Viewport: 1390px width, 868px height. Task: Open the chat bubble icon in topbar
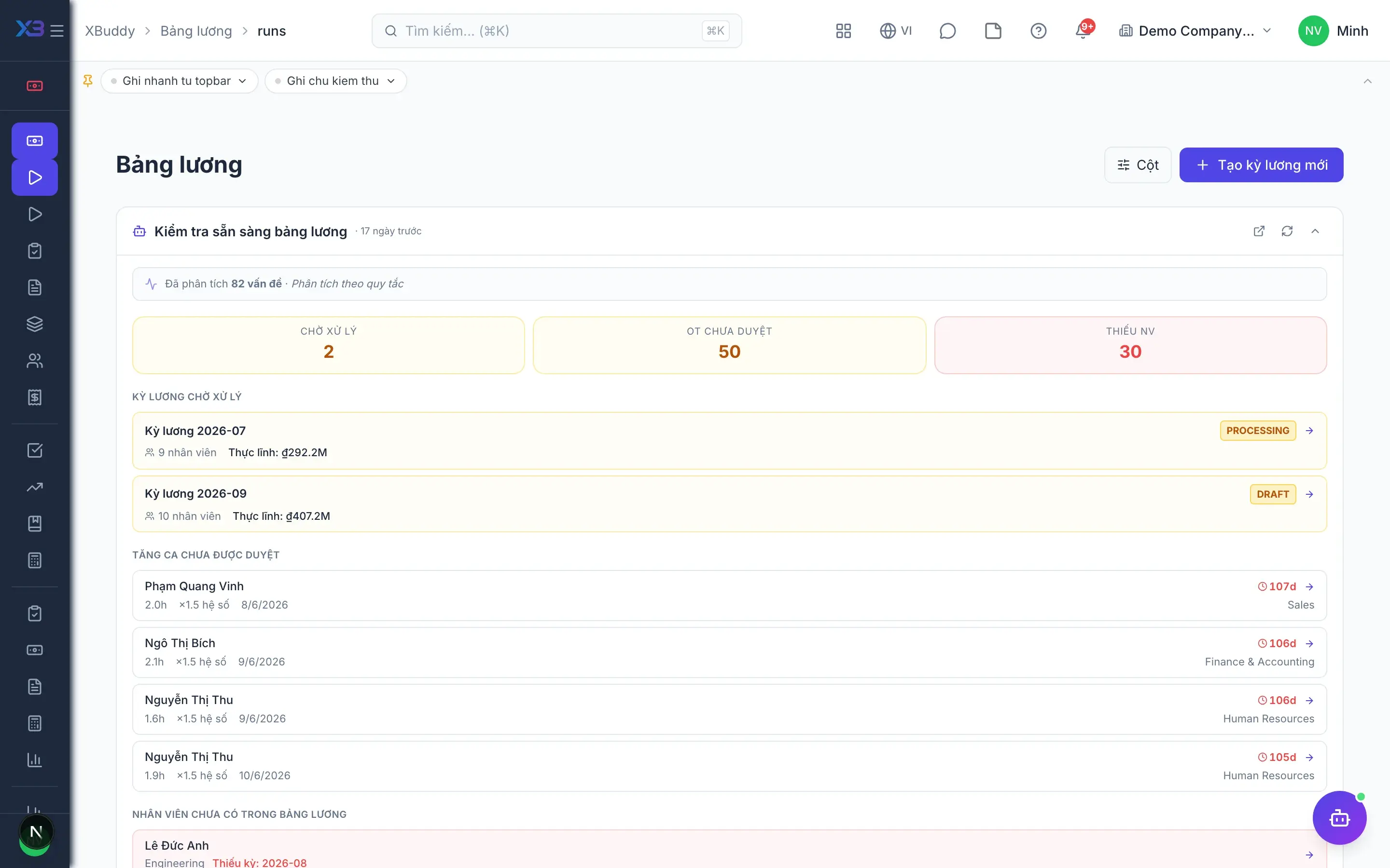tap(947, 30)
